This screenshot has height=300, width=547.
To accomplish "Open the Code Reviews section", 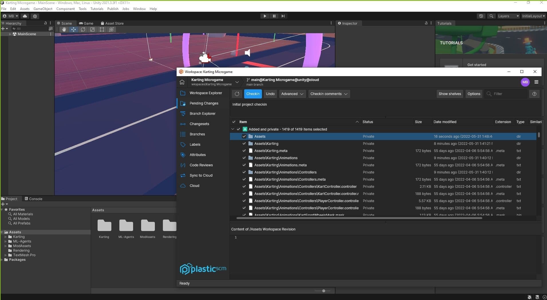I will [x=201, y=165].
